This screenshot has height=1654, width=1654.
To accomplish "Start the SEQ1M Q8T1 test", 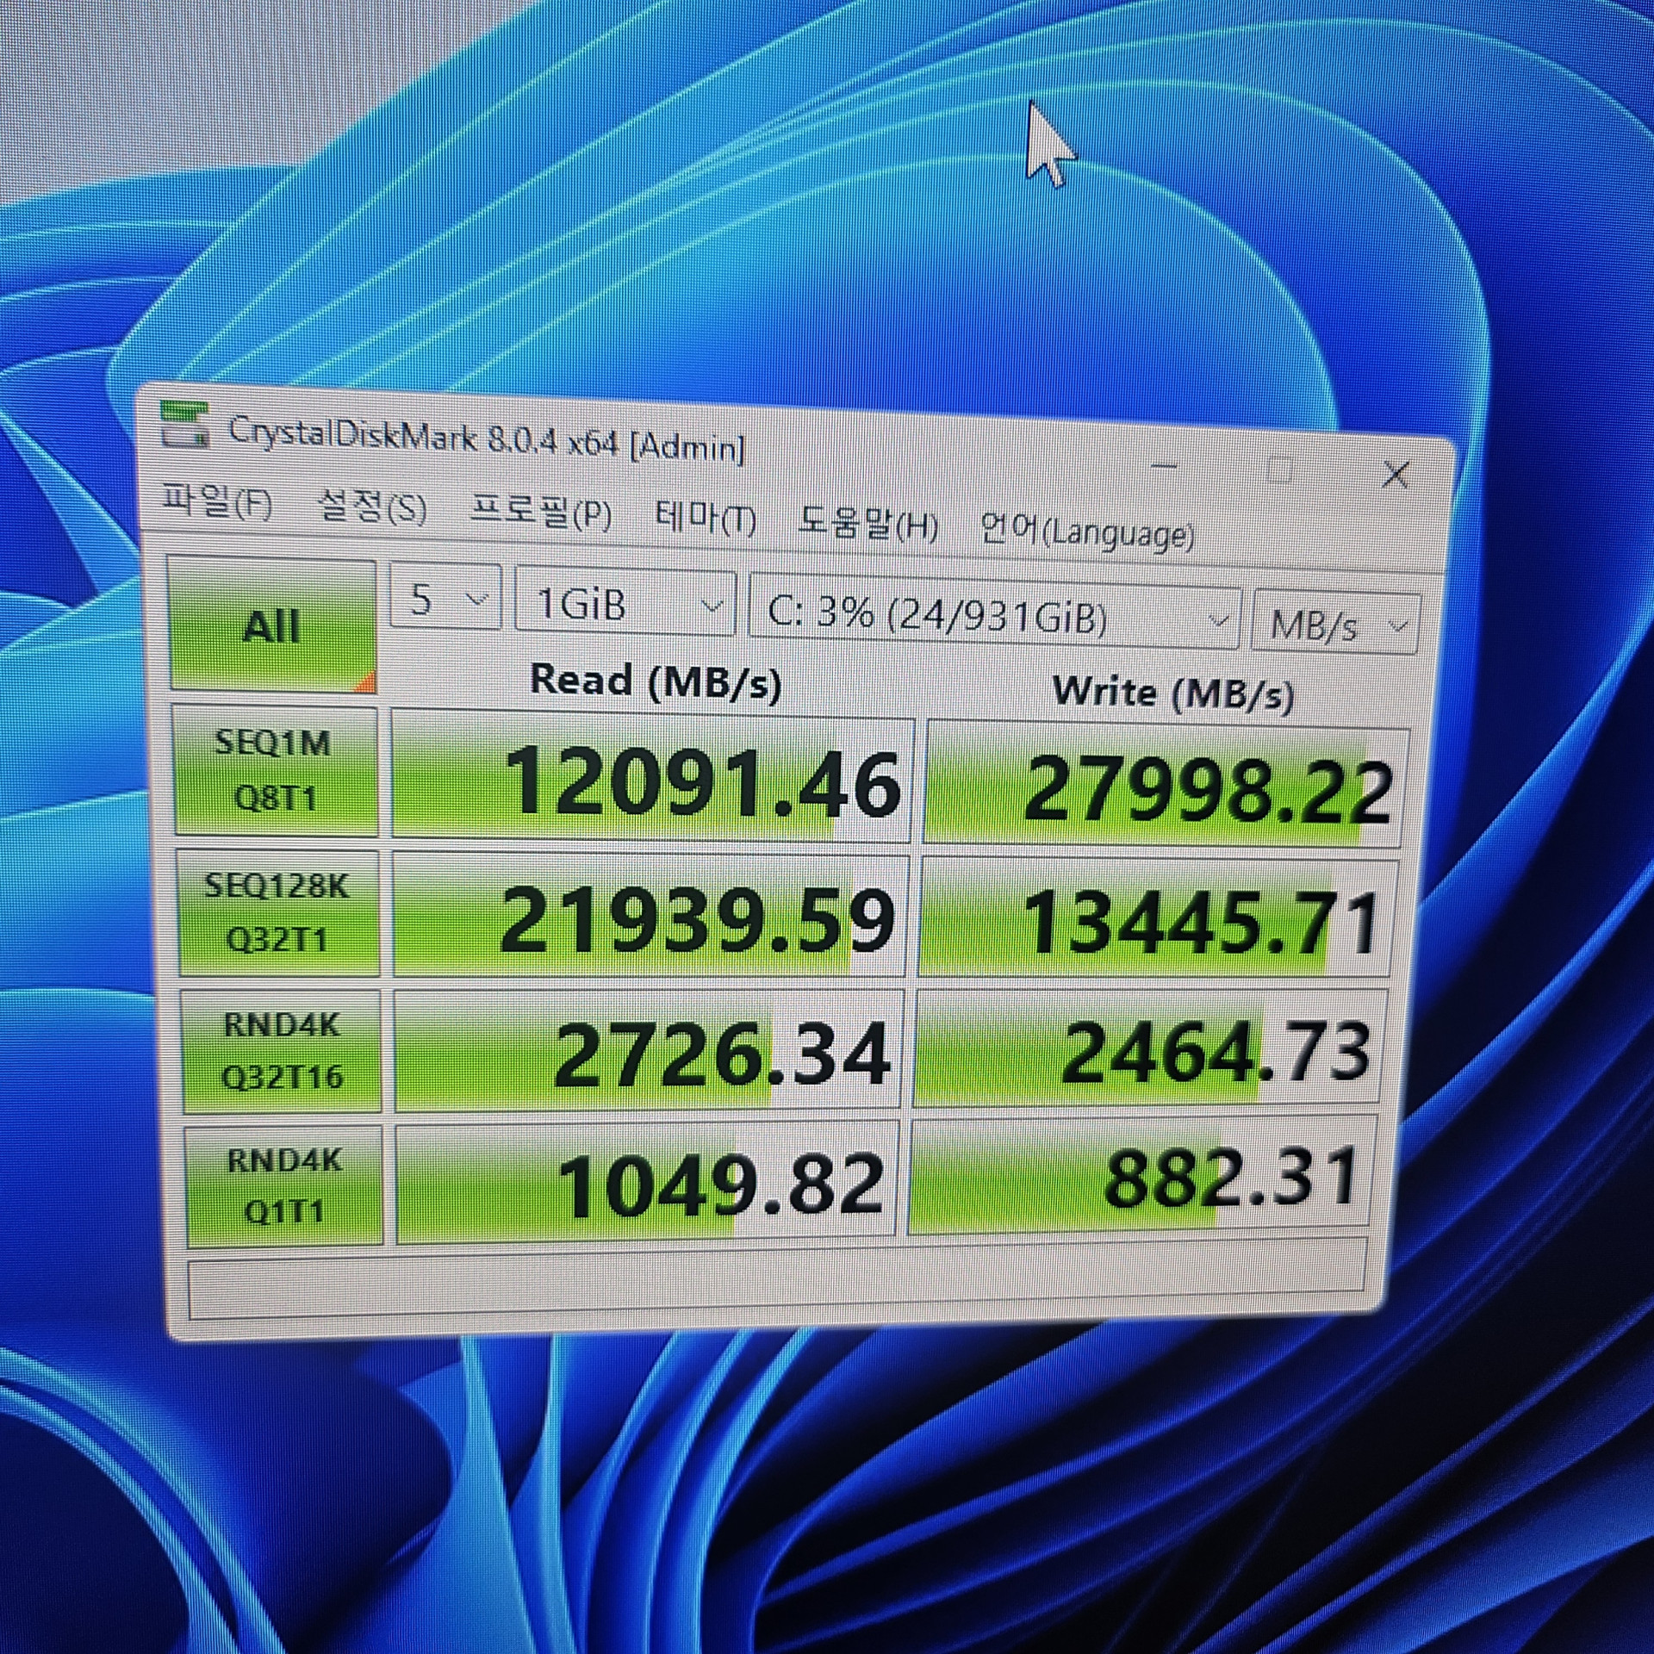I will [x=276, y=770].
